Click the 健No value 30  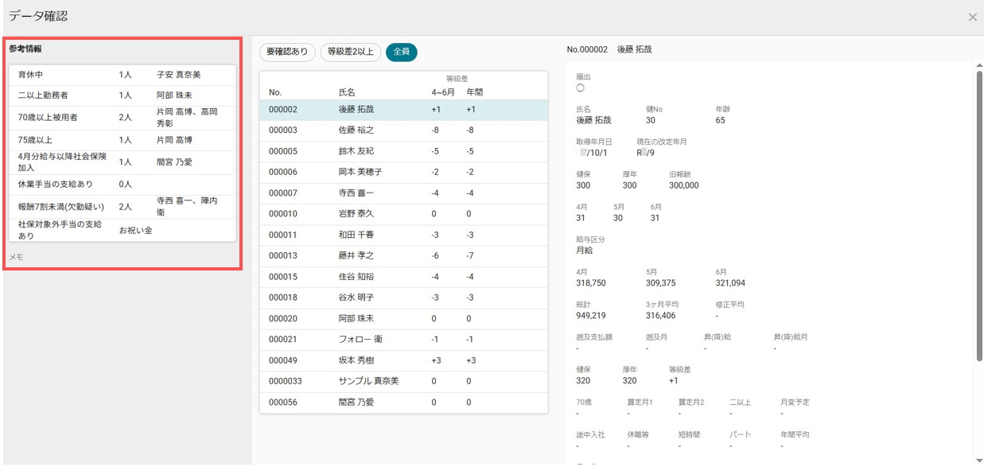[651, 120]
